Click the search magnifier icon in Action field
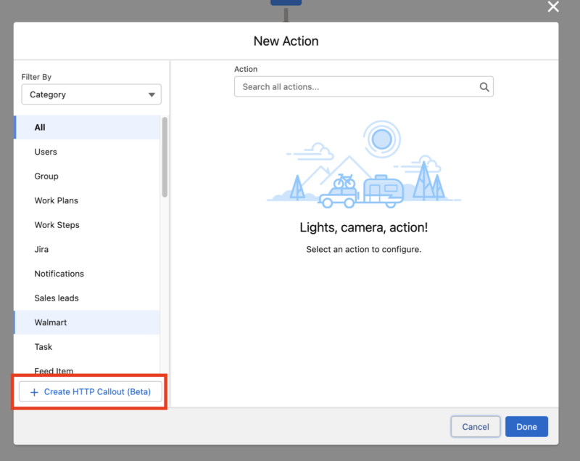Viewport: 580px width, 461px height. pos(484,86)
